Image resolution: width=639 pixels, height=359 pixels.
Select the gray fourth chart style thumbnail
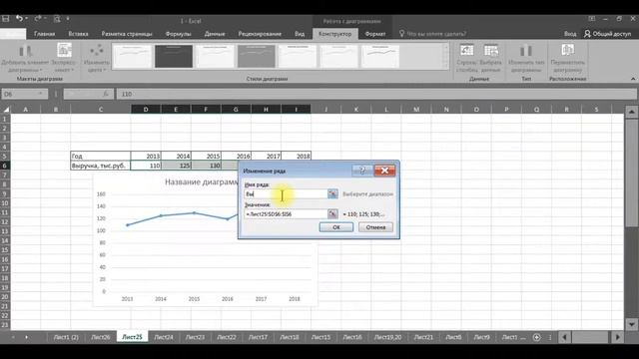coord(257,56)
